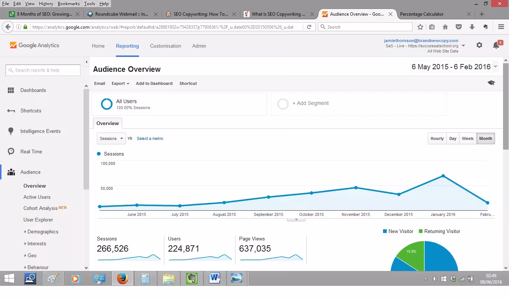Viewport: 509px width, 300px height.
Task: Select the All Users segment
Action: click(x=179, y=104)
